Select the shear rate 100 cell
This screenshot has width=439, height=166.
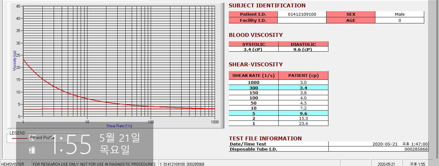coord(254,98)
